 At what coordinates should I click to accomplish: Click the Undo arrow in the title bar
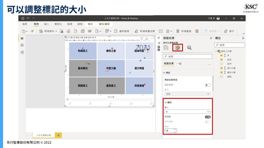pyautogui.click(x=28, y=18)
